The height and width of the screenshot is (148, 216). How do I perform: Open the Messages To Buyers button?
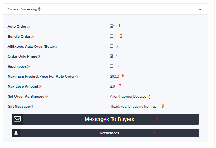(105, 119)
